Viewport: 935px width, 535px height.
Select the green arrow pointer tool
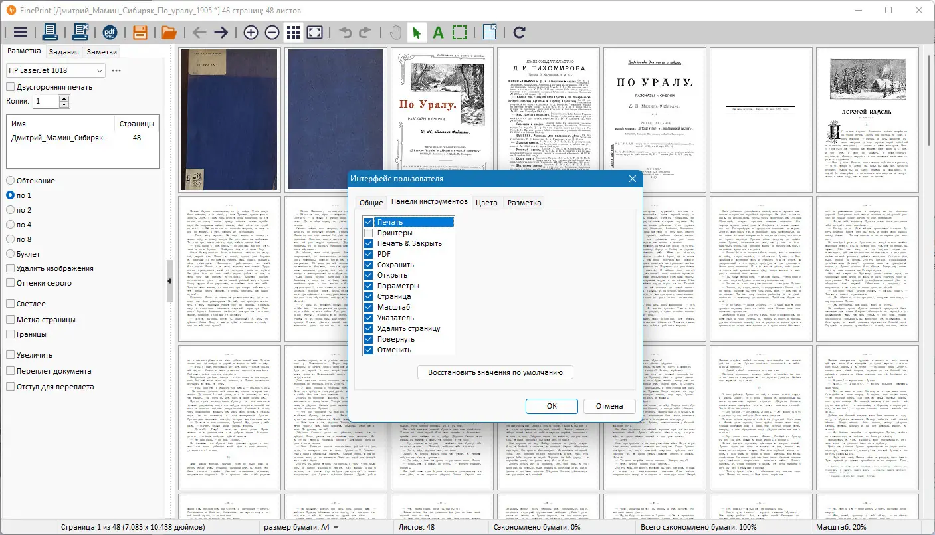pos(417,32)
